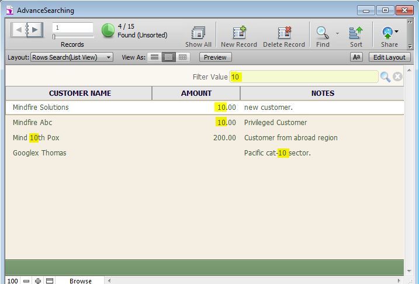Click the Share globe icon

(x=387, y=33)
